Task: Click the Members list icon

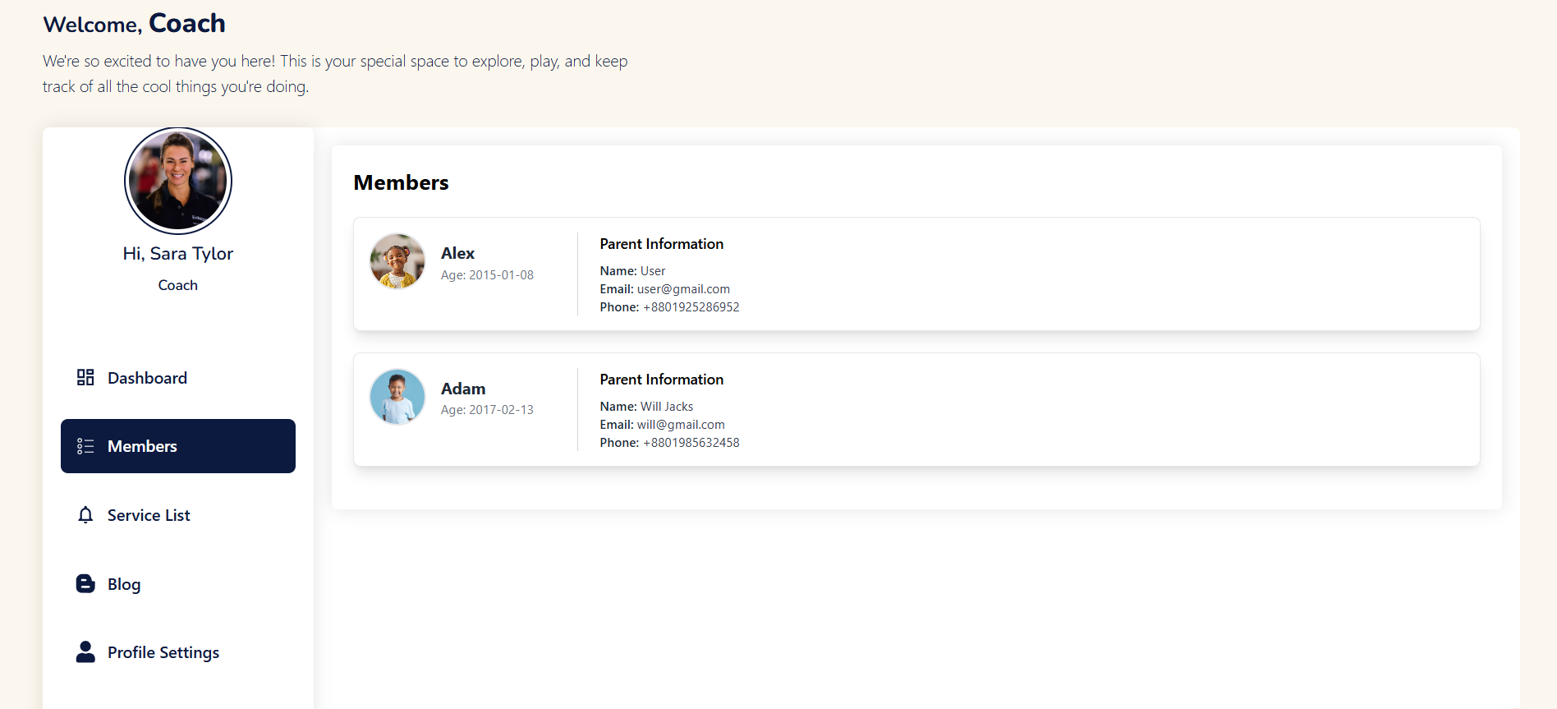Action: point(85,446)
